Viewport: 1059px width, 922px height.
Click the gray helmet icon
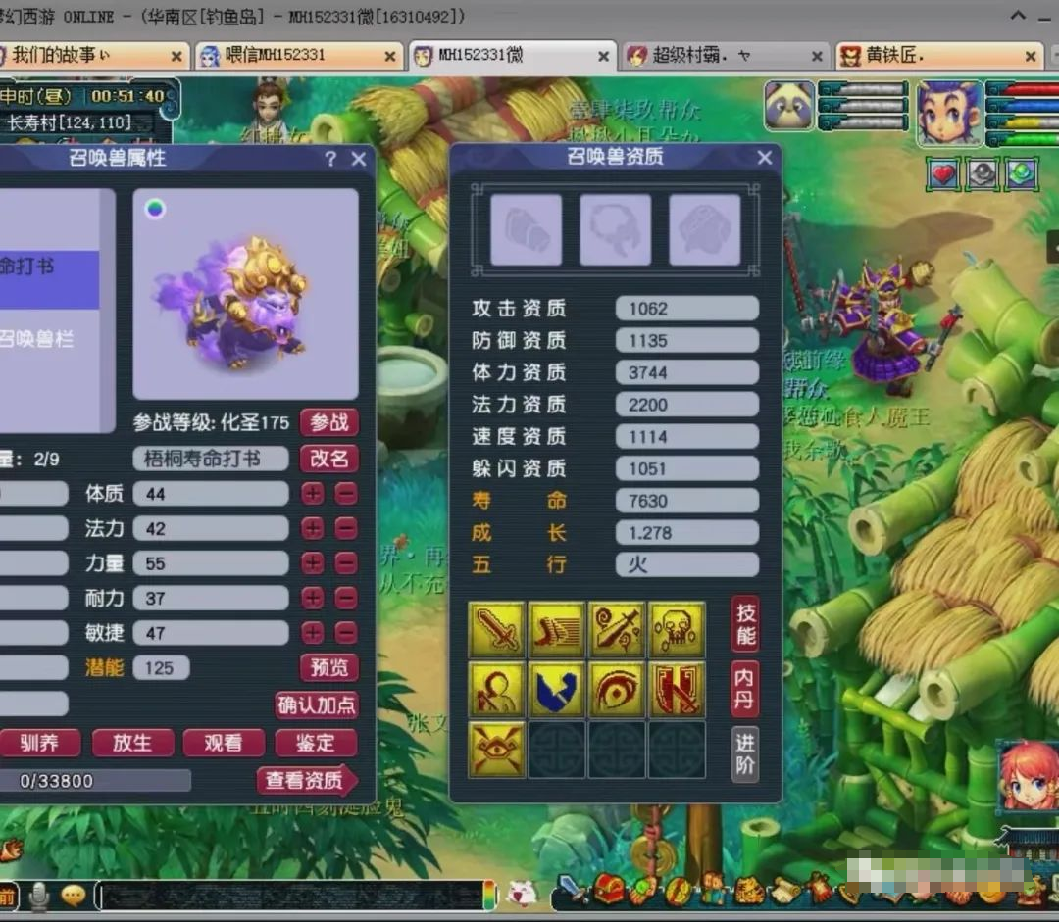click(982, 174)
